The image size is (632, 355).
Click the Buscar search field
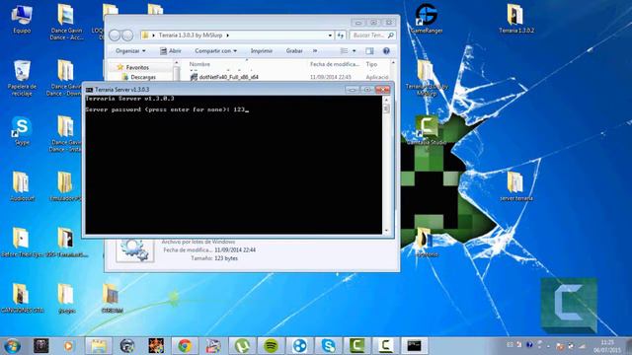[x=372, y=35]
